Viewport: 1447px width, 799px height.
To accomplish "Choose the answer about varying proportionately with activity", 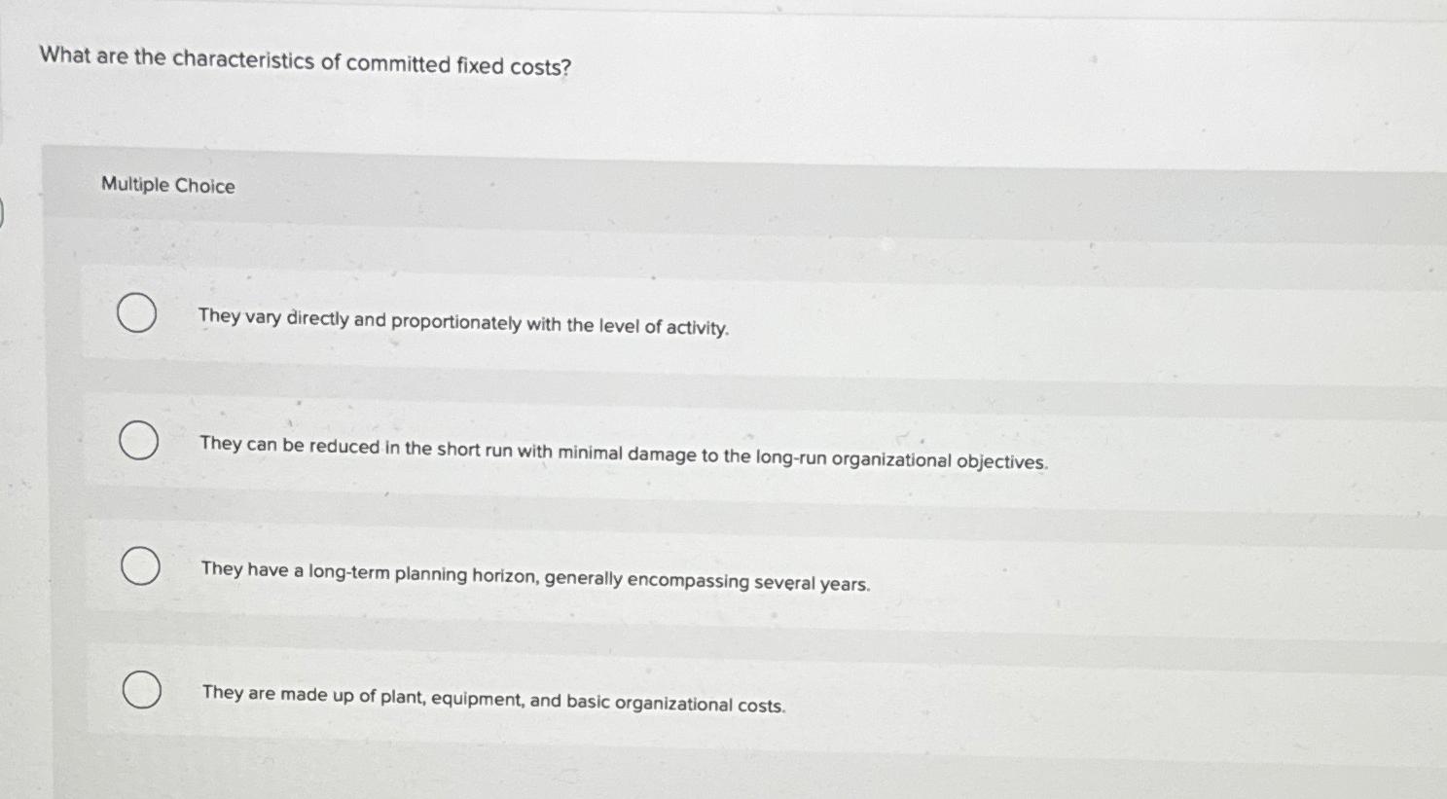I will click(x=464, y=325).
